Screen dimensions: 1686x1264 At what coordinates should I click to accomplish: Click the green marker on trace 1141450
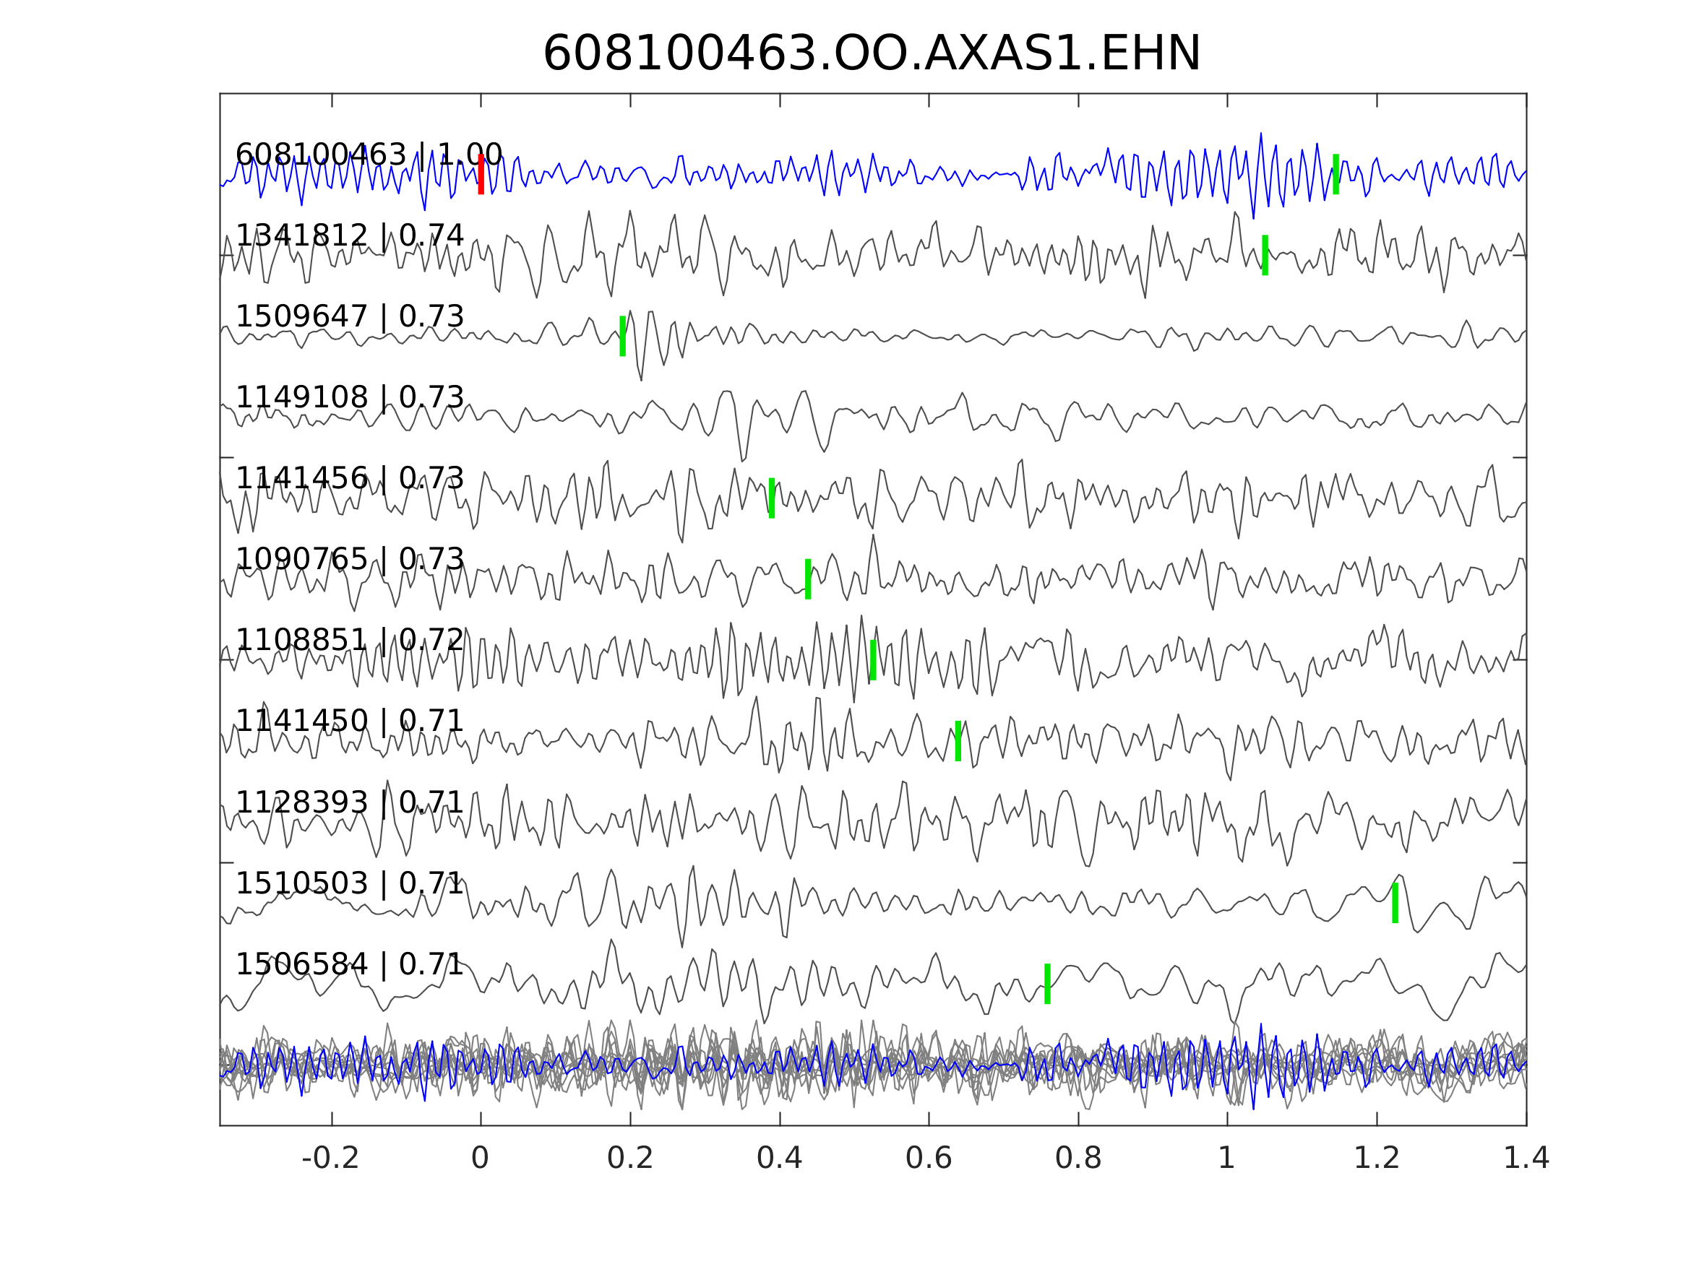(958, 740)
